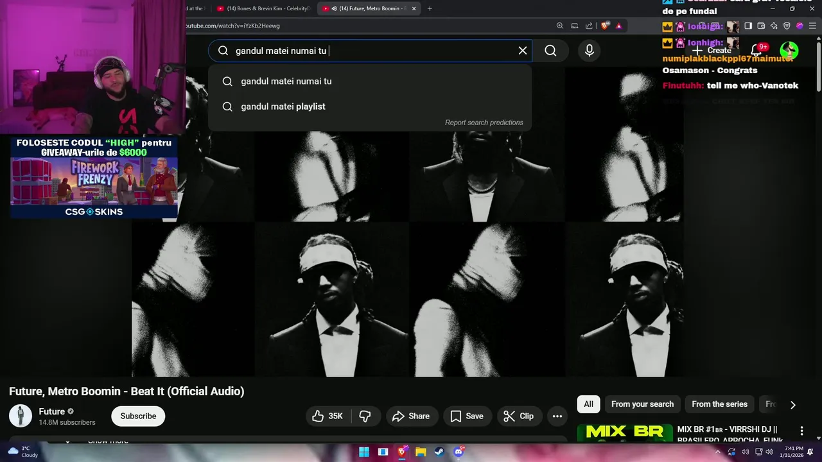Expand the system tray hidden icons
The width and height of the screenshot is (822, 462).
click(718, 452)
